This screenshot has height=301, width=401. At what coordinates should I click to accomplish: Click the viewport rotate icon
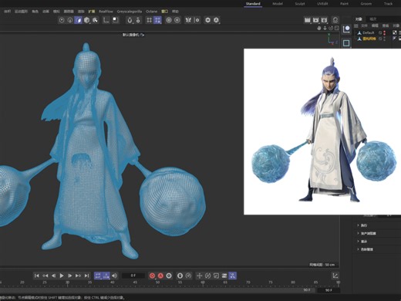pyautogui.click(x=331, y=28)
